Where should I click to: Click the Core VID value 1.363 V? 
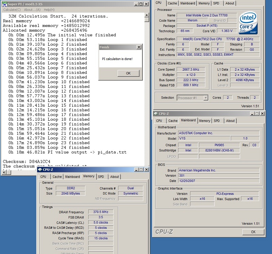pyautogui.click(x=227, y=31)
